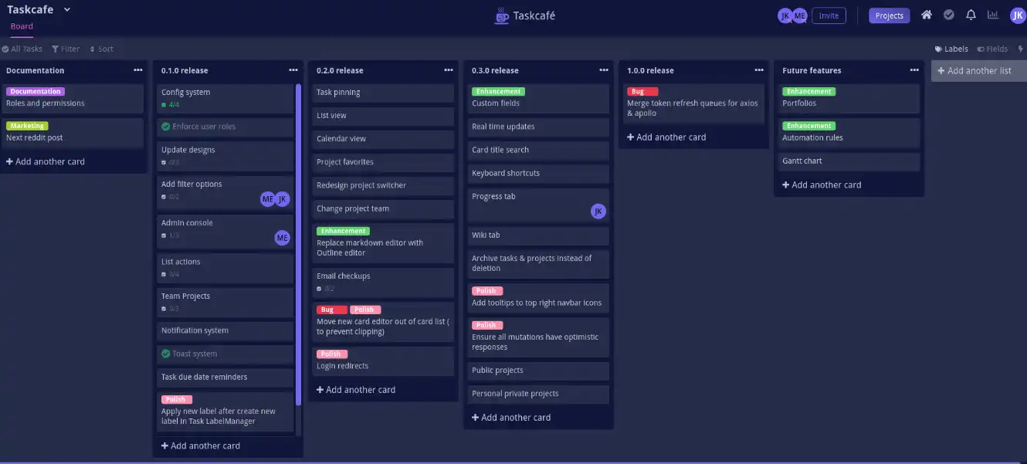This screenshot has width=1027, height=464.
Task: Toggle the Fields display option
Action: point(992,49)
